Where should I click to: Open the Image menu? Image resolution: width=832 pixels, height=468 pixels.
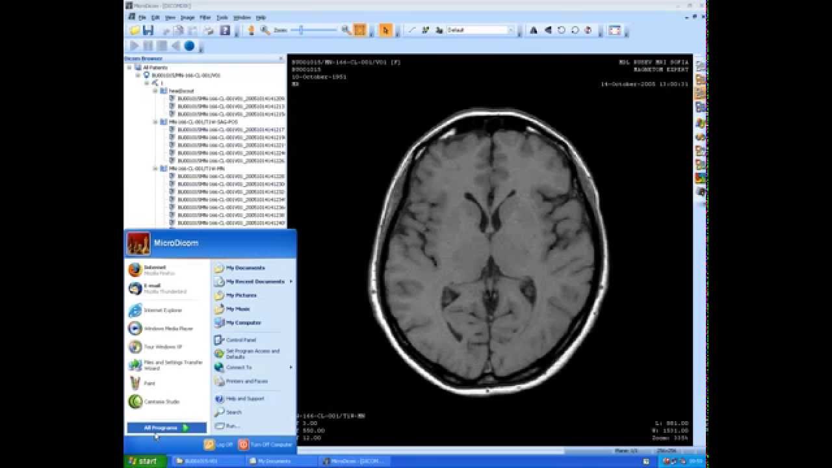[x=187, y=18]
